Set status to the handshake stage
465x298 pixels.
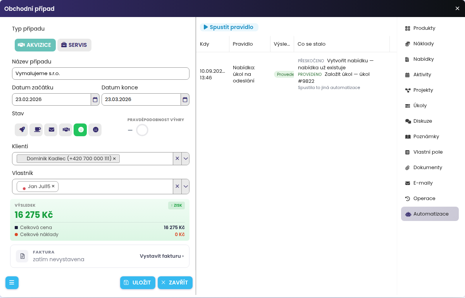pos(65,130)
